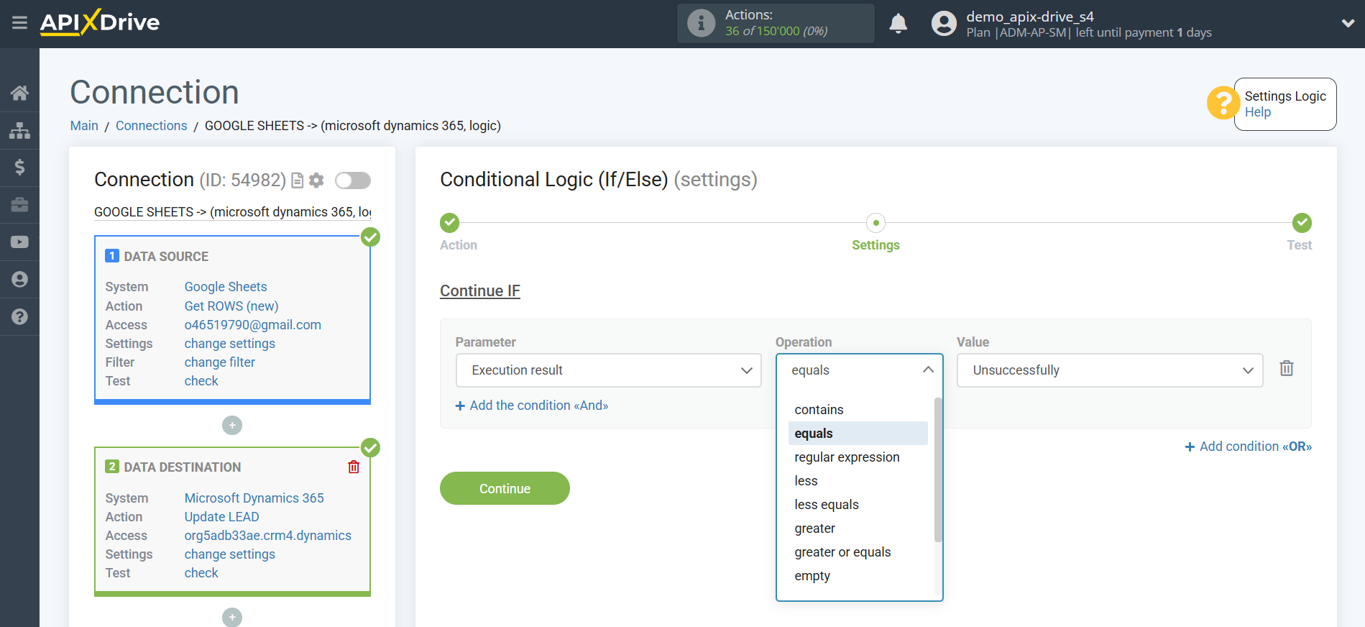Image resolution: width=1365 pixels, height=627 pixels.
Task: Click the actions info icon
Action: tap(701, 23)
